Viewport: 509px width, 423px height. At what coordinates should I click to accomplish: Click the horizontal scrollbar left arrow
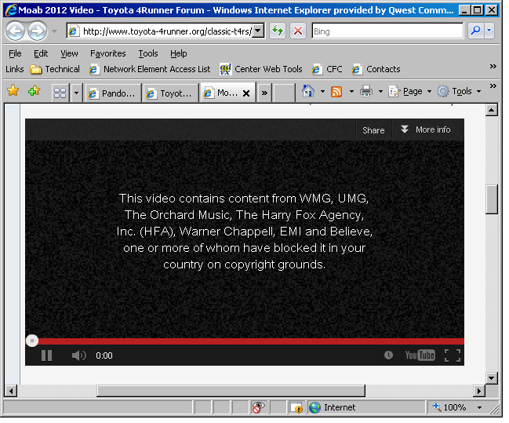tap(11, 391)
